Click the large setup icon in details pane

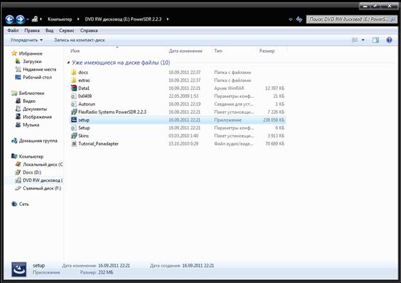[x=19, y=269]
